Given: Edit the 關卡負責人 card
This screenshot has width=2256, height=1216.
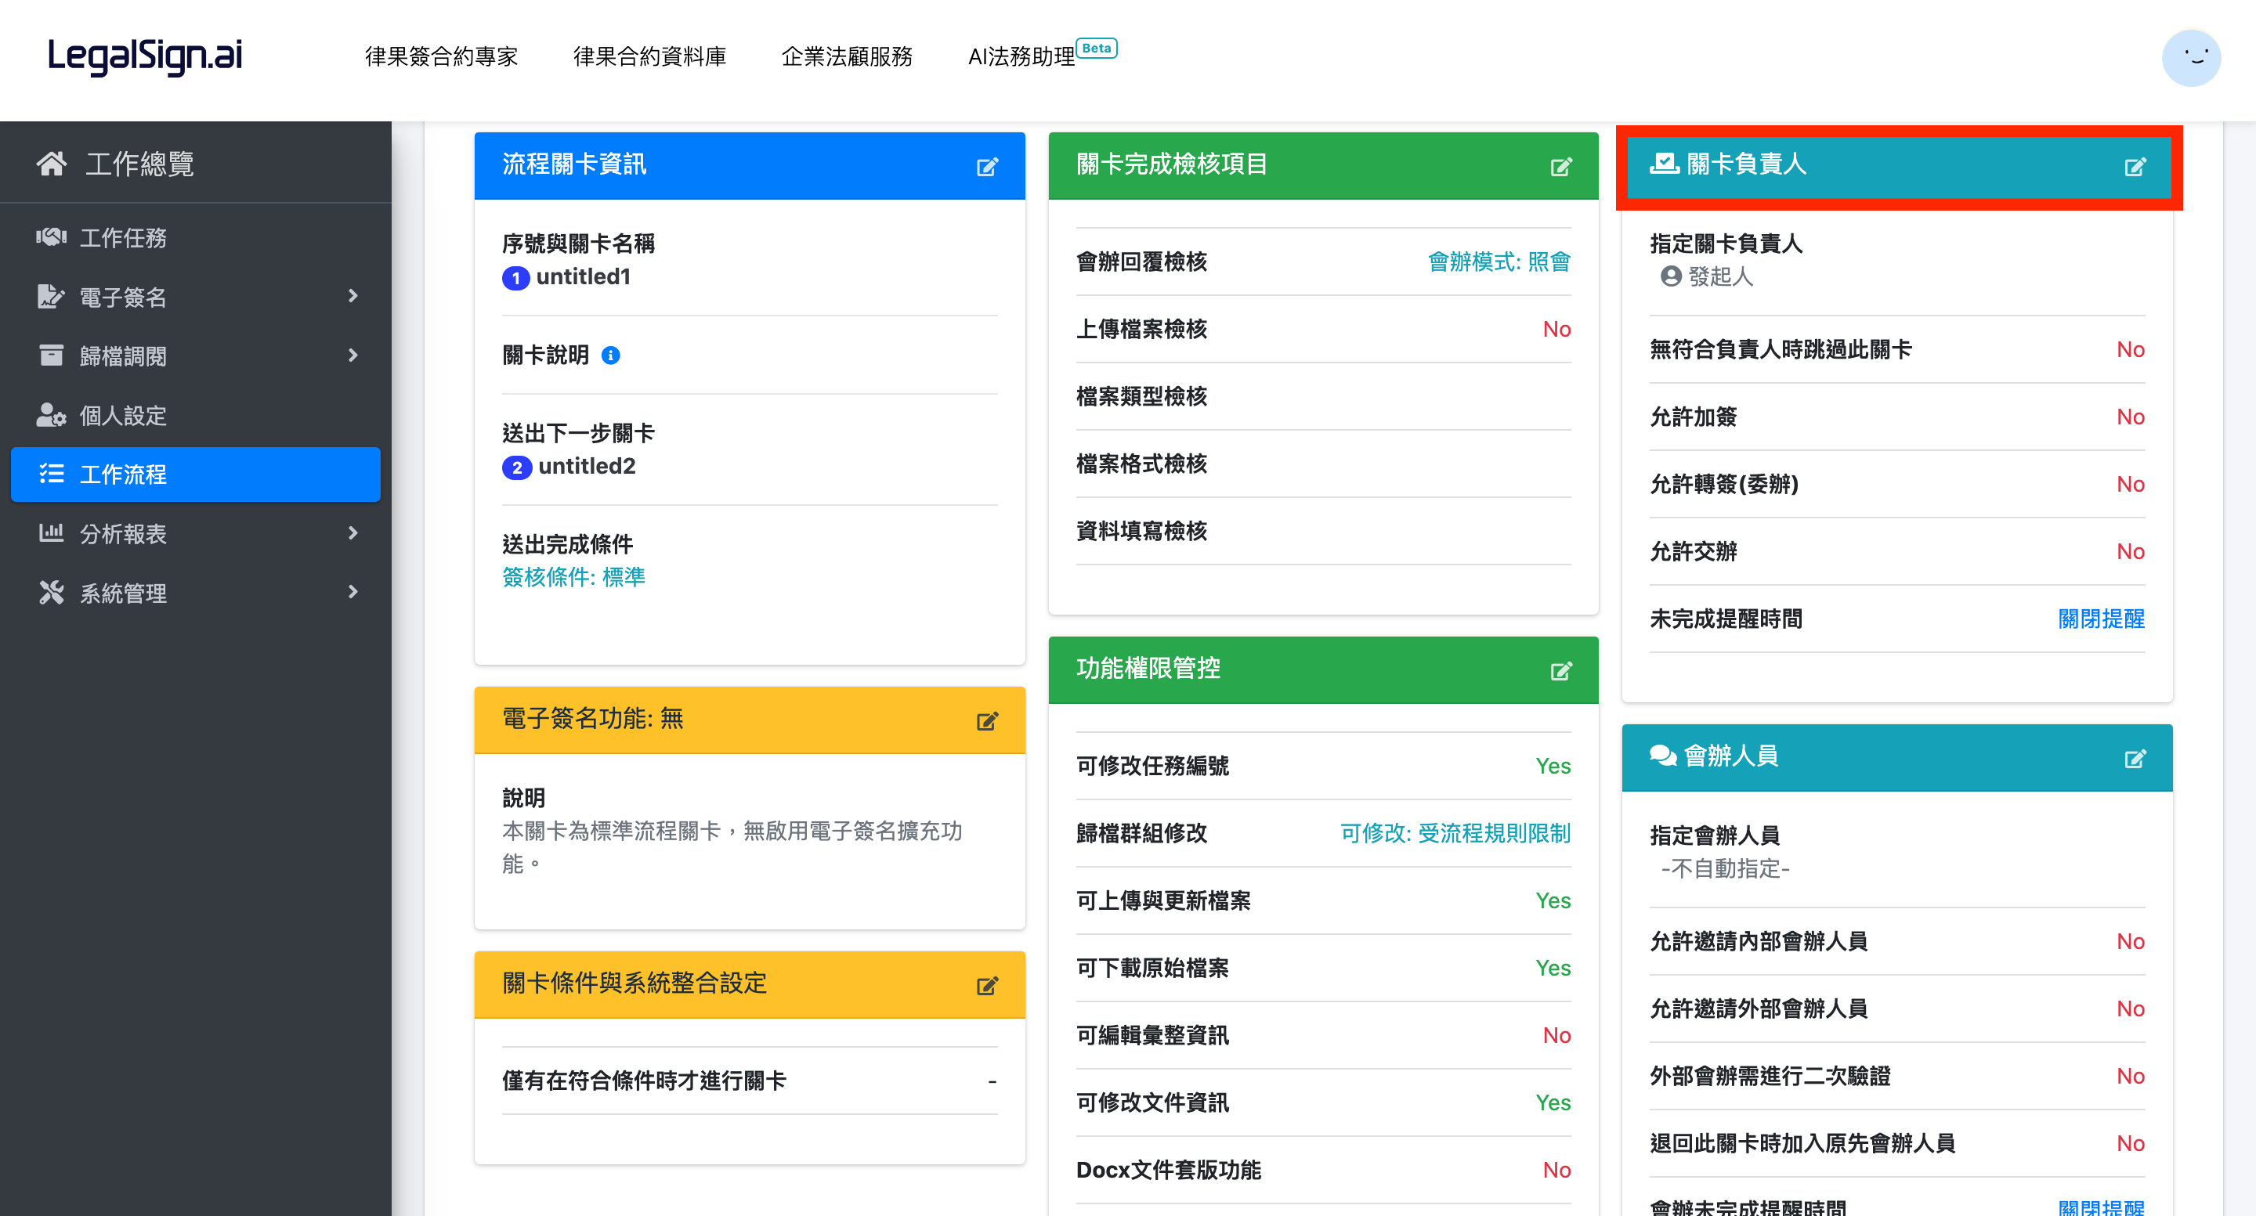Looking at the screenshot, I should tap(2135, 166).
